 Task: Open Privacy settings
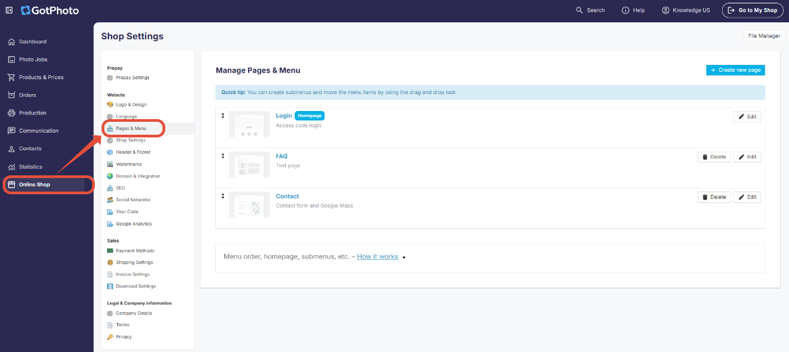[124, 337]
